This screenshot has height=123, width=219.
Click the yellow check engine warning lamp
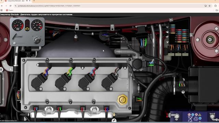coord(27,29)
